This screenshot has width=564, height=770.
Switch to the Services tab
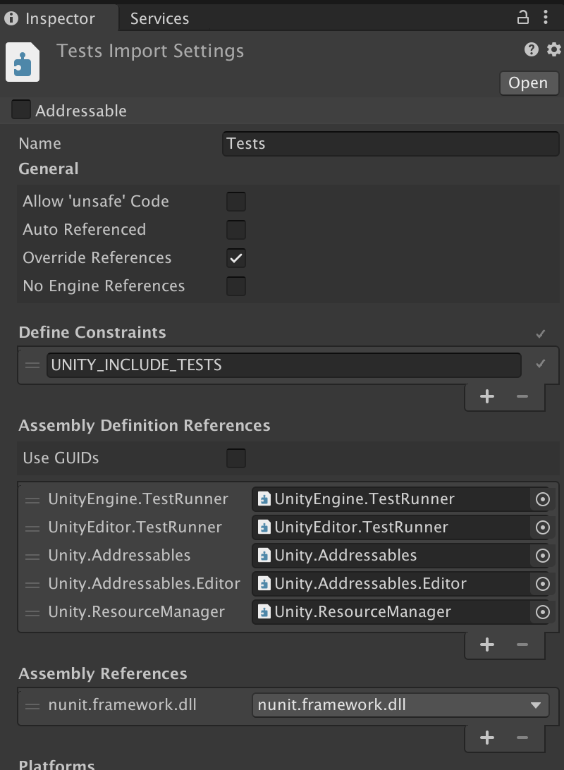[x=159, y=18]
